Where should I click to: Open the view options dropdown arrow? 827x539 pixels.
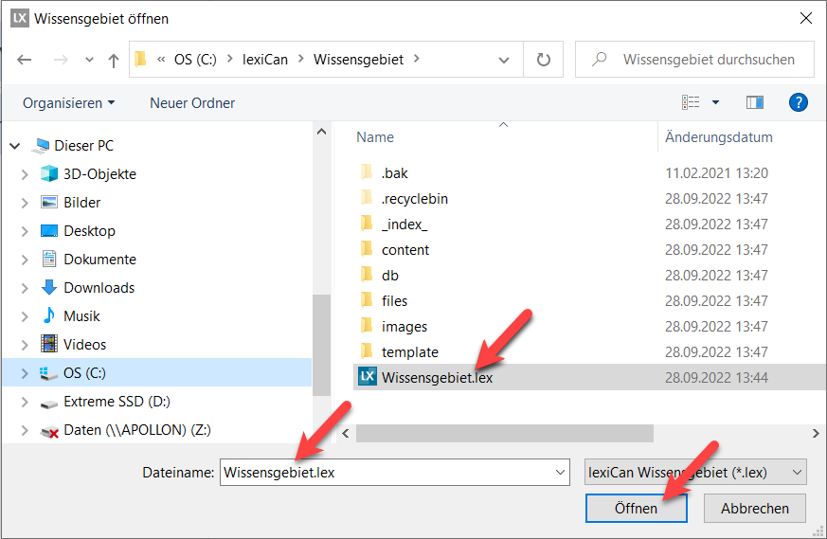715,102
